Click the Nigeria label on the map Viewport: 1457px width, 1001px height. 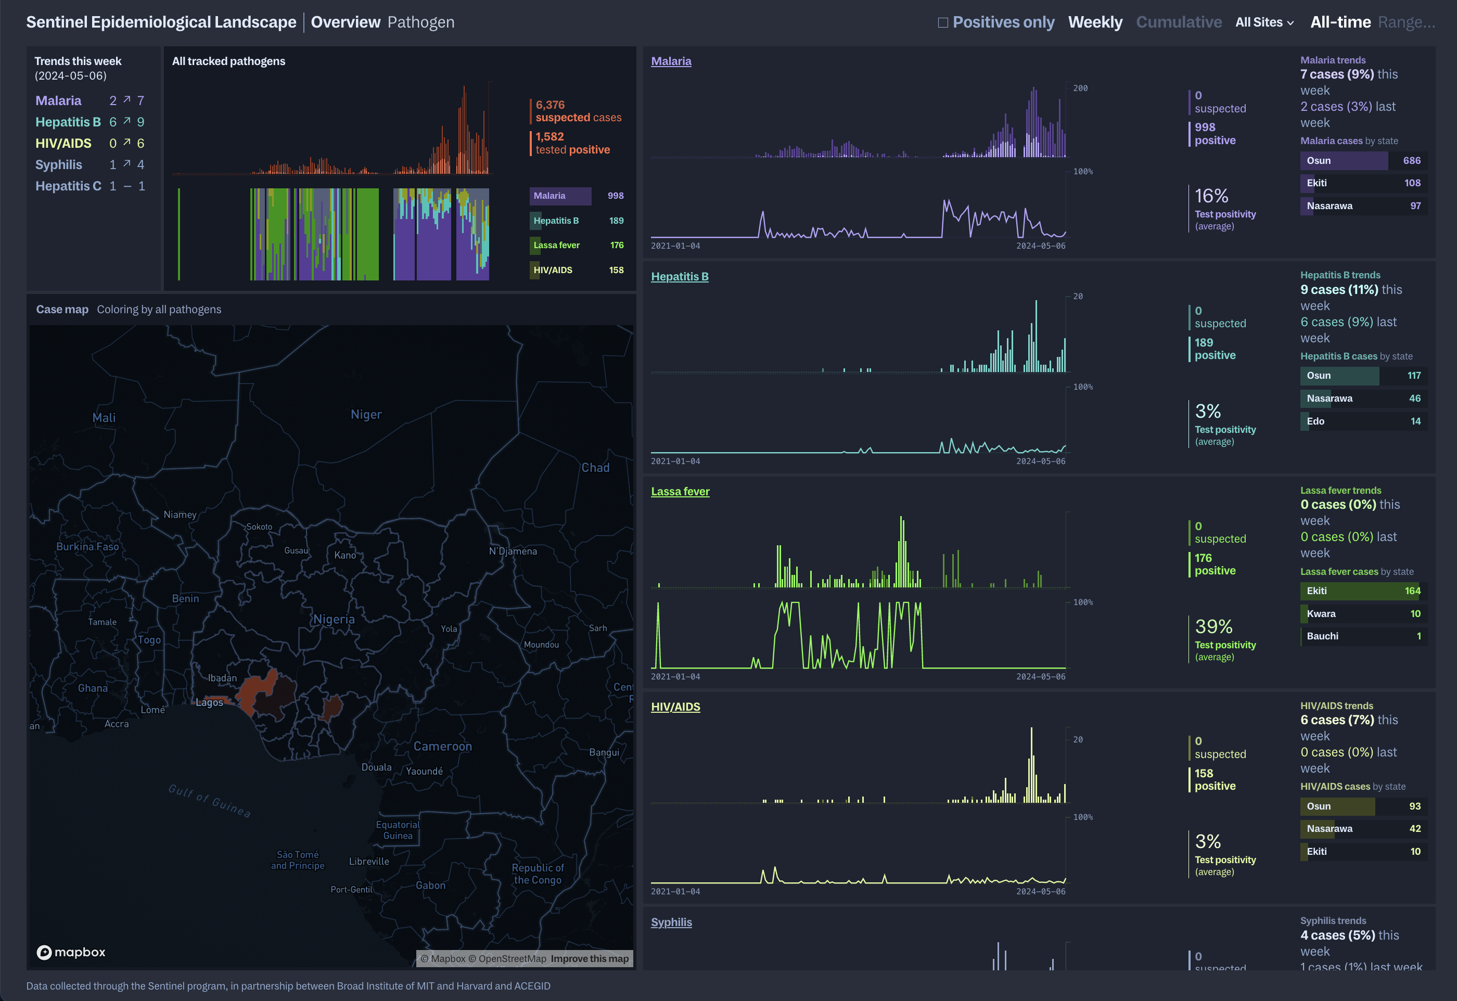[x=334, y=619]
